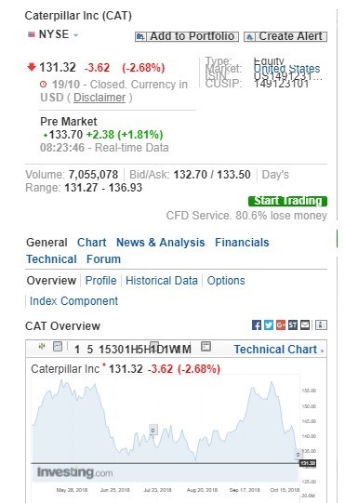Select the General tab

point(46,243)
